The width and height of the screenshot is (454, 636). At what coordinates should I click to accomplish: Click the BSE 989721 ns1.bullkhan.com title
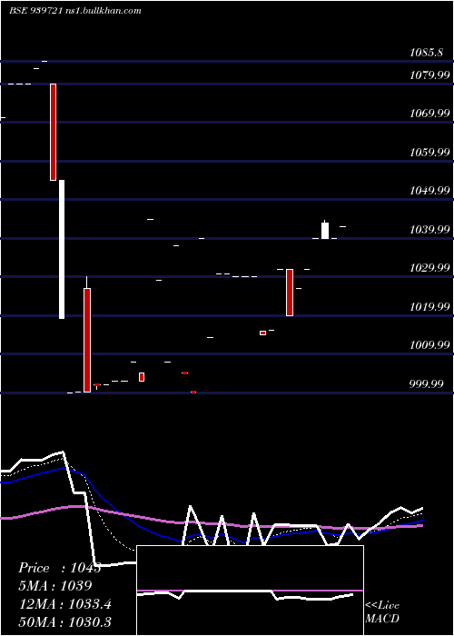click(75, 11)
